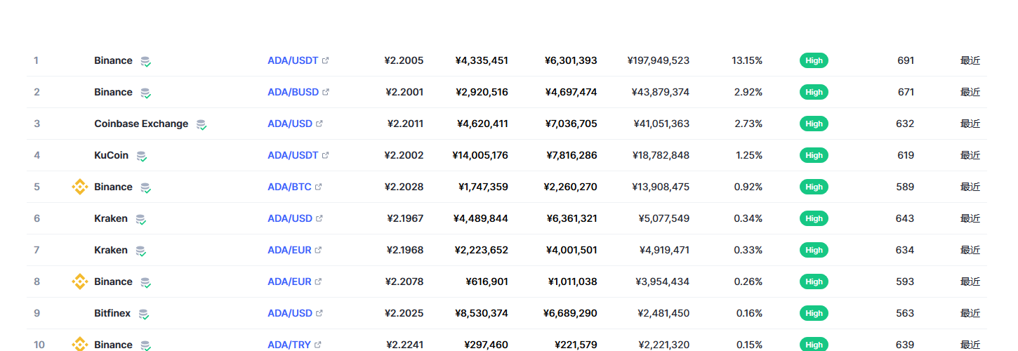Click reserve icon in Kraken ADA/USD row
Viewport: 1018px width, 351px height.
click(x=141, y=220)
